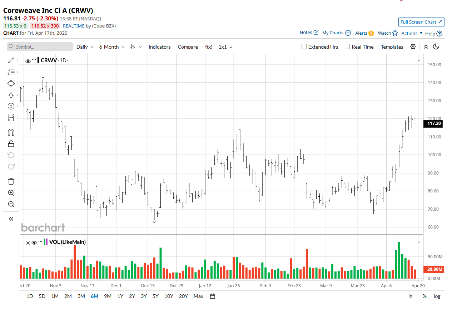Open the Daily frequency dropdown
The height and width of the screenshot is (314, 457).
[85, 47]
